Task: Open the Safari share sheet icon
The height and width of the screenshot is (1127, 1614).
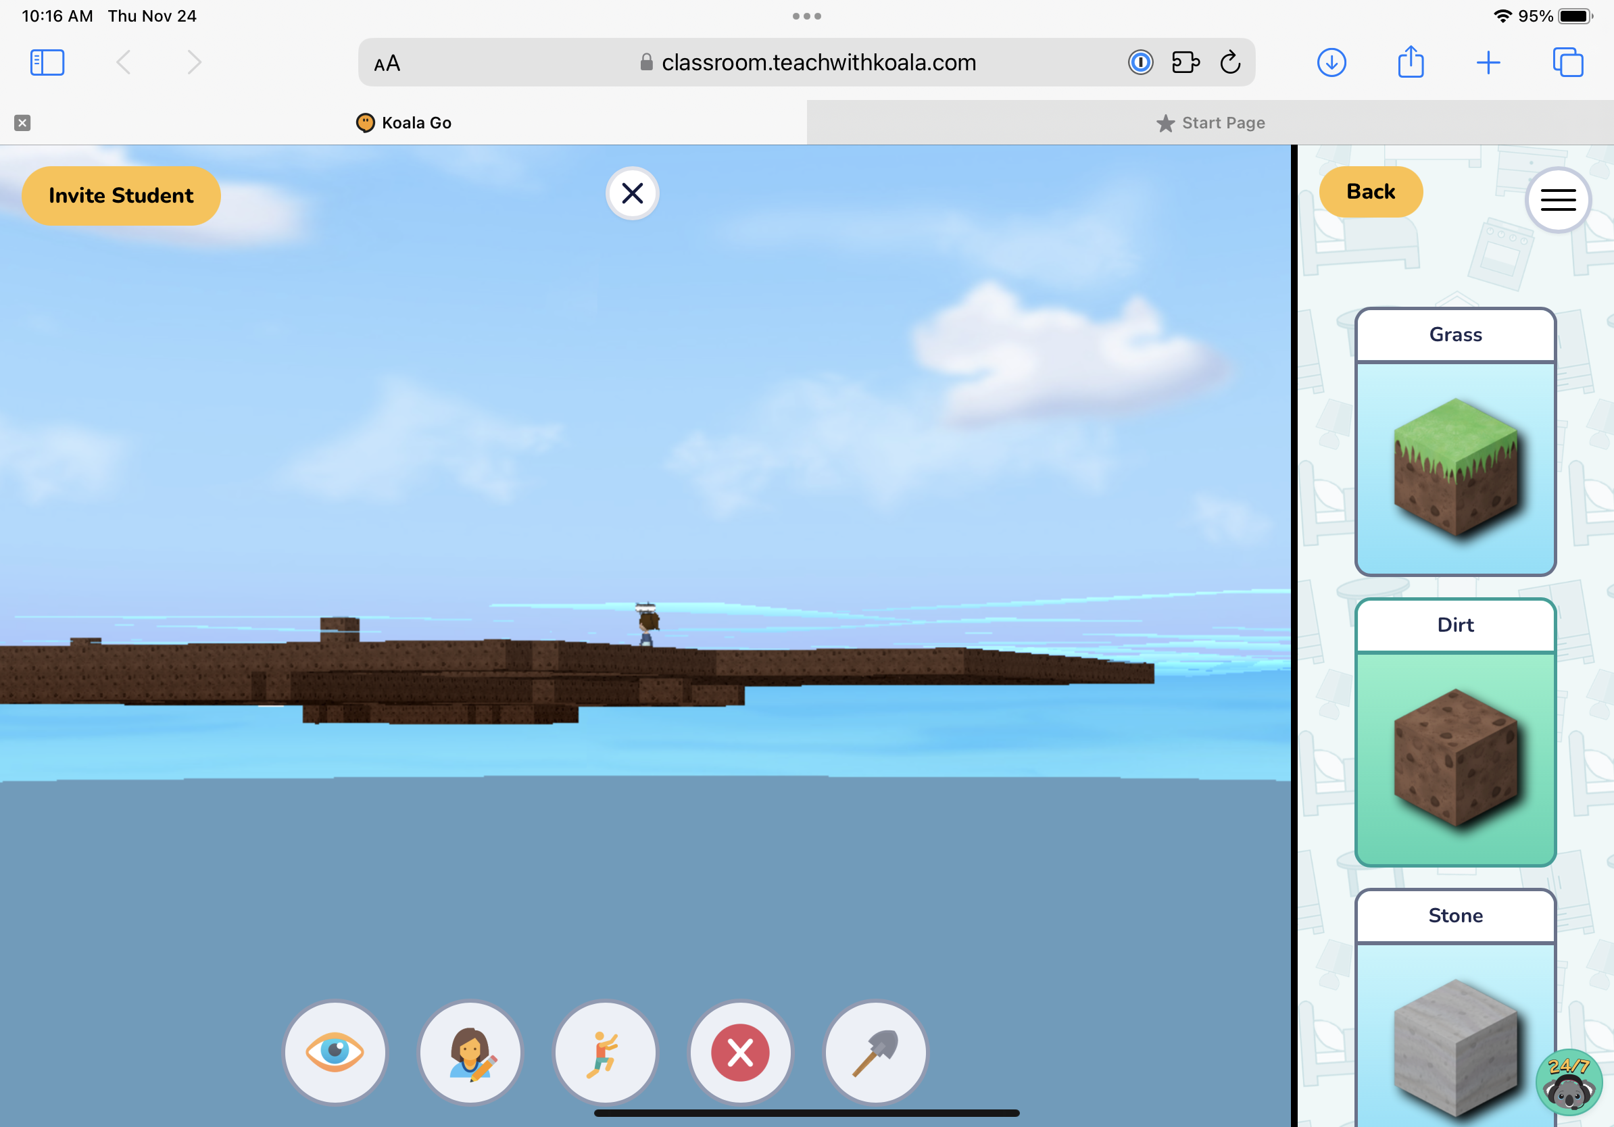Action: coord(1410,63)
